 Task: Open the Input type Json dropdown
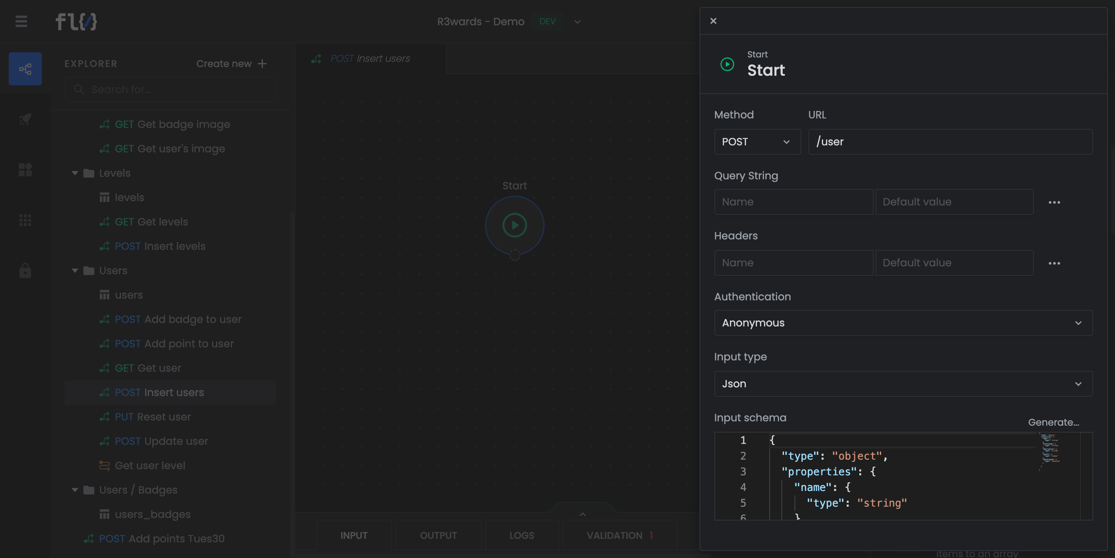click(903, 384)
